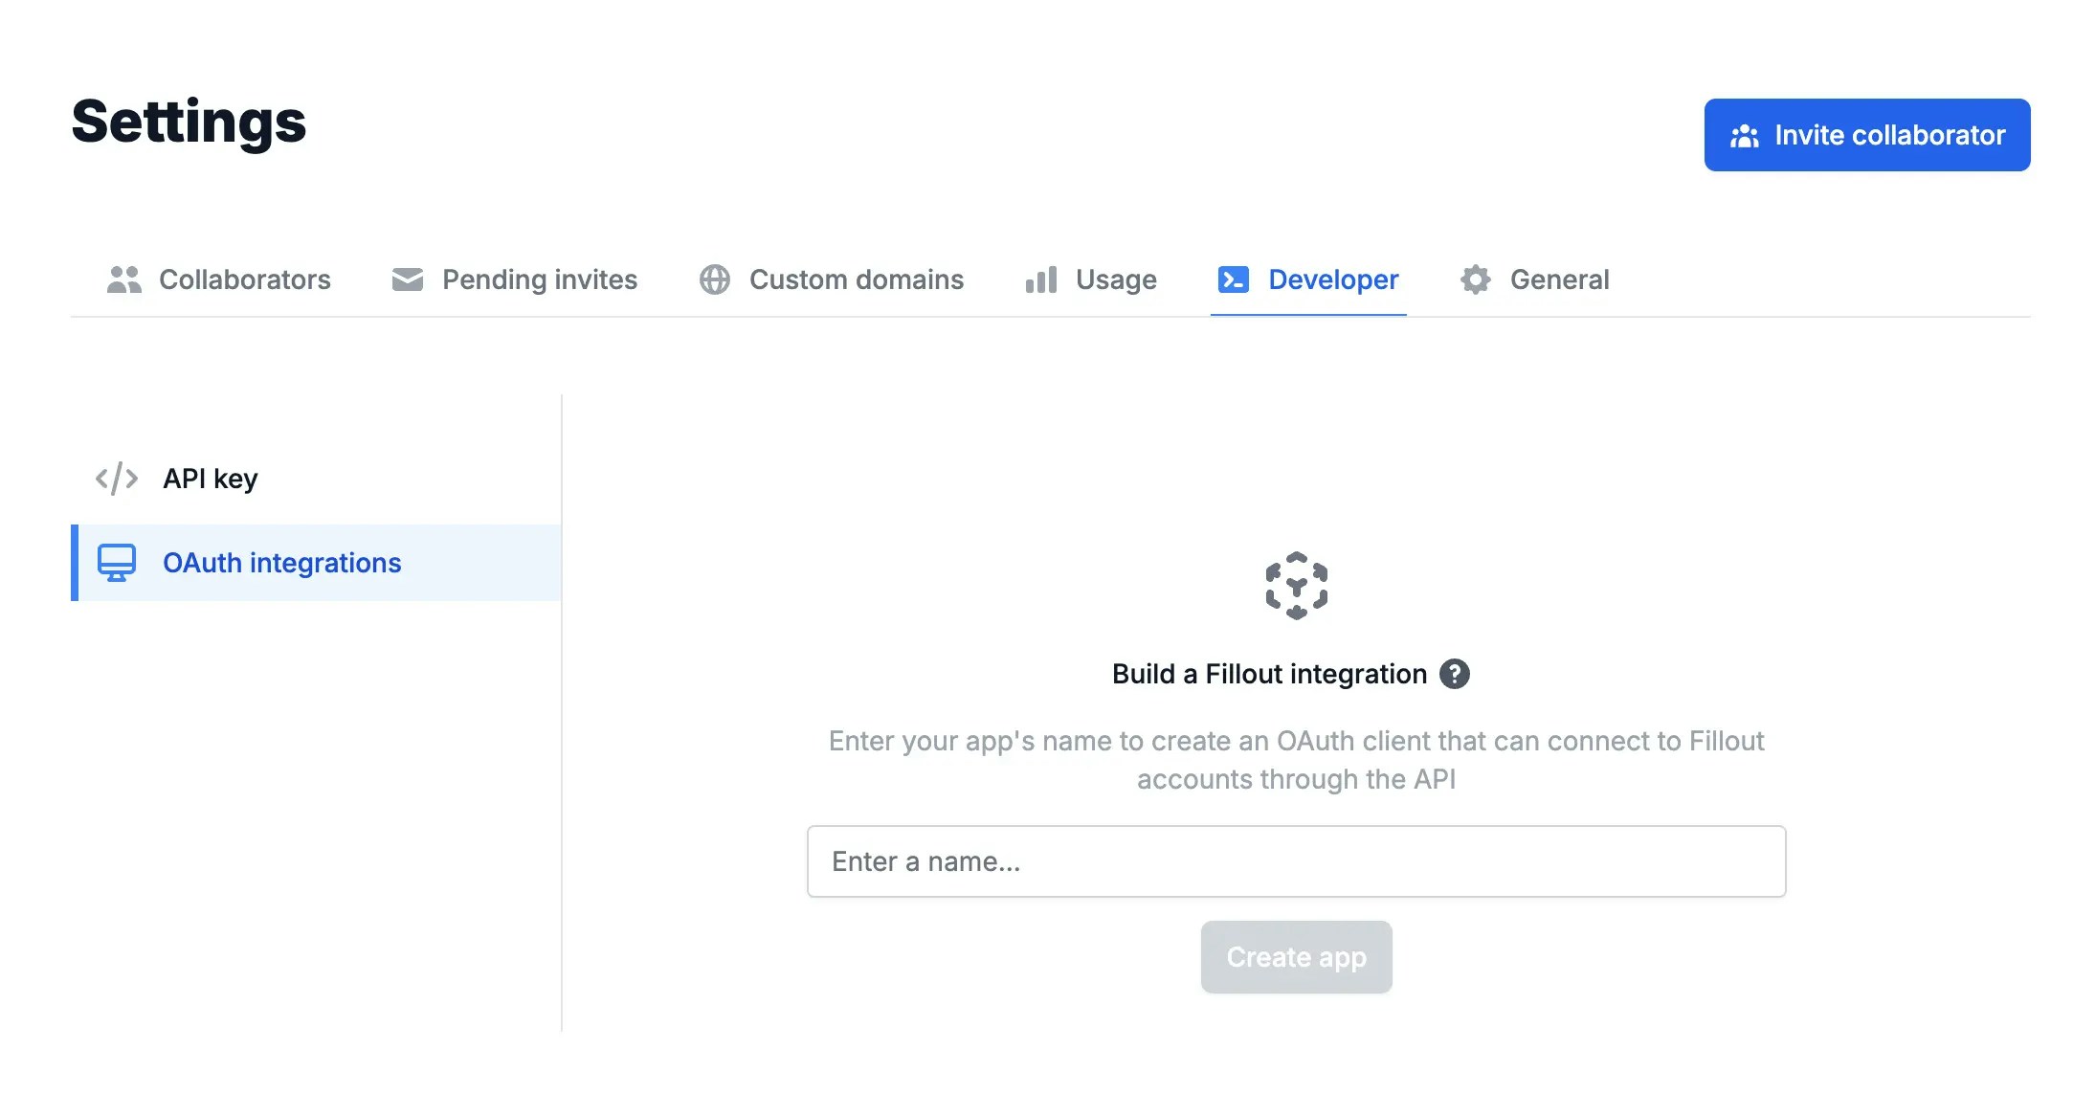Click the help question mark icon
The height and width of the screenshot is (1116, 2073).
1455,674
